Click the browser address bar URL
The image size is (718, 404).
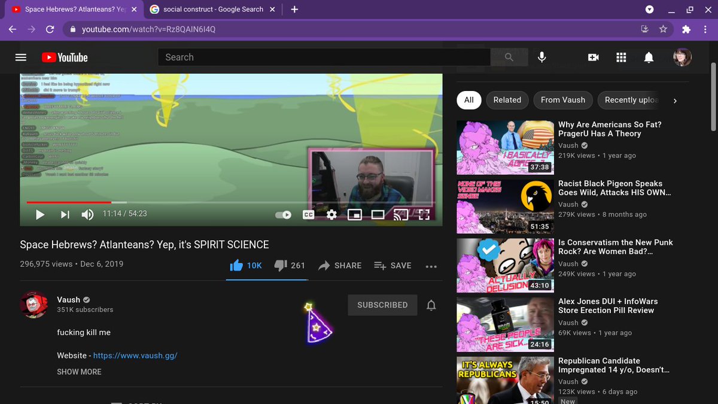148,29
